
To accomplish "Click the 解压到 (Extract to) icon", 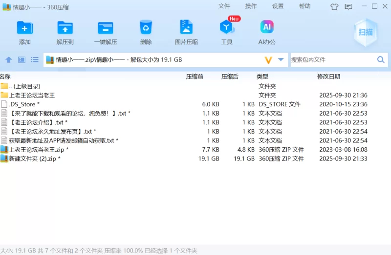I will click(x=65, y=28).
